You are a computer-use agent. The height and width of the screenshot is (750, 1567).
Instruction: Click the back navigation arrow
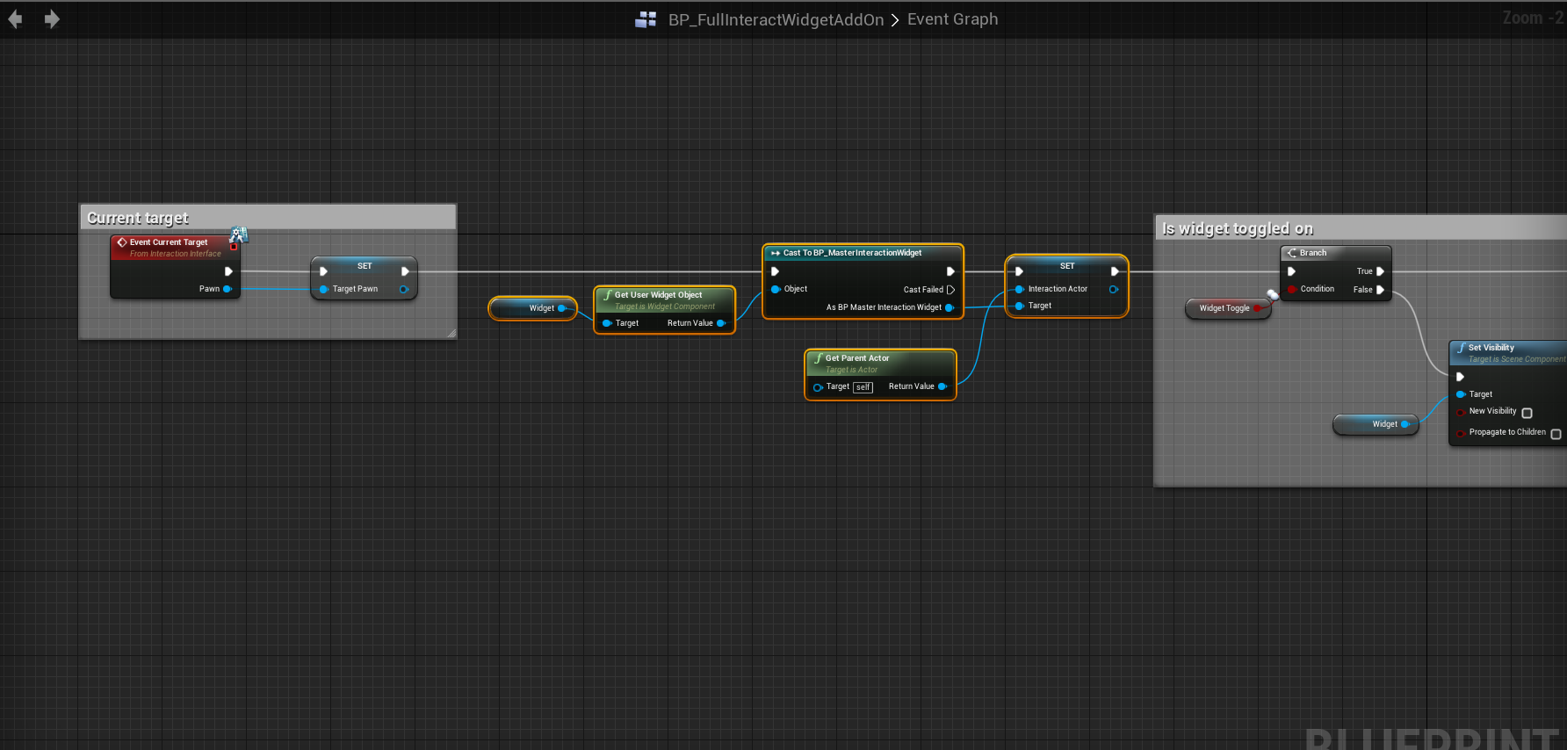click(x=15, y=19)
